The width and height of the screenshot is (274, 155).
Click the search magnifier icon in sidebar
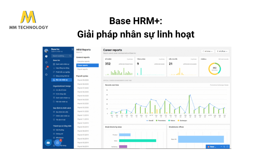pos(70,56)
